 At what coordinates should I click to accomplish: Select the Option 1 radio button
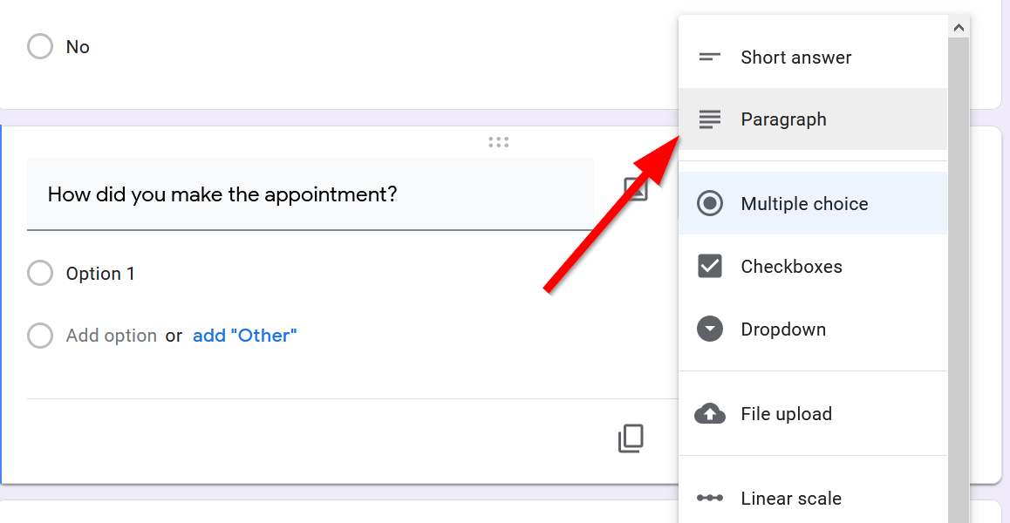[x=40, y=274]
